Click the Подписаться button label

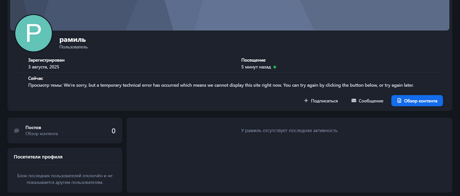[x=324, y=101]
